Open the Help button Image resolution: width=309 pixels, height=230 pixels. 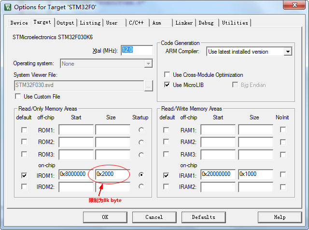pyautogui.click(x=280, y=217)
